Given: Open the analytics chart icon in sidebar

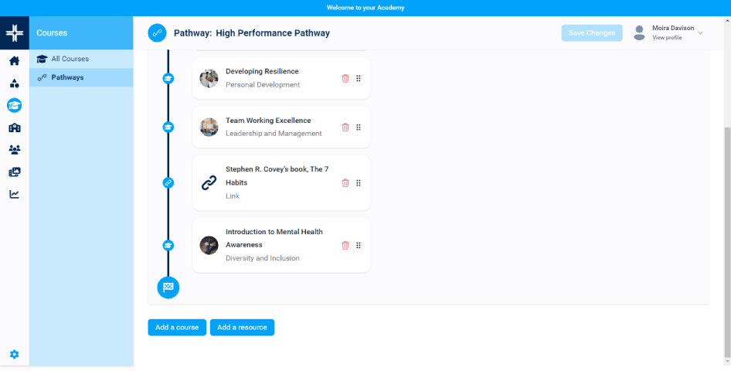Looking at the screenshot, I should tap(14, 194).
